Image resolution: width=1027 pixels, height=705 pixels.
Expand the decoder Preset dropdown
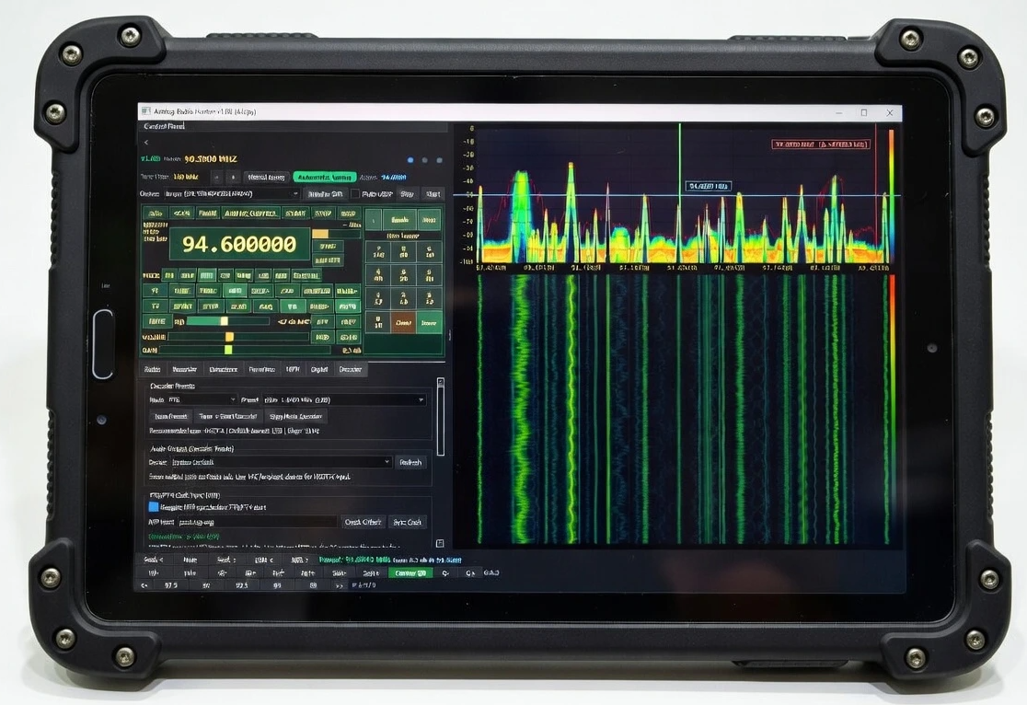click(x=343, y=400)
